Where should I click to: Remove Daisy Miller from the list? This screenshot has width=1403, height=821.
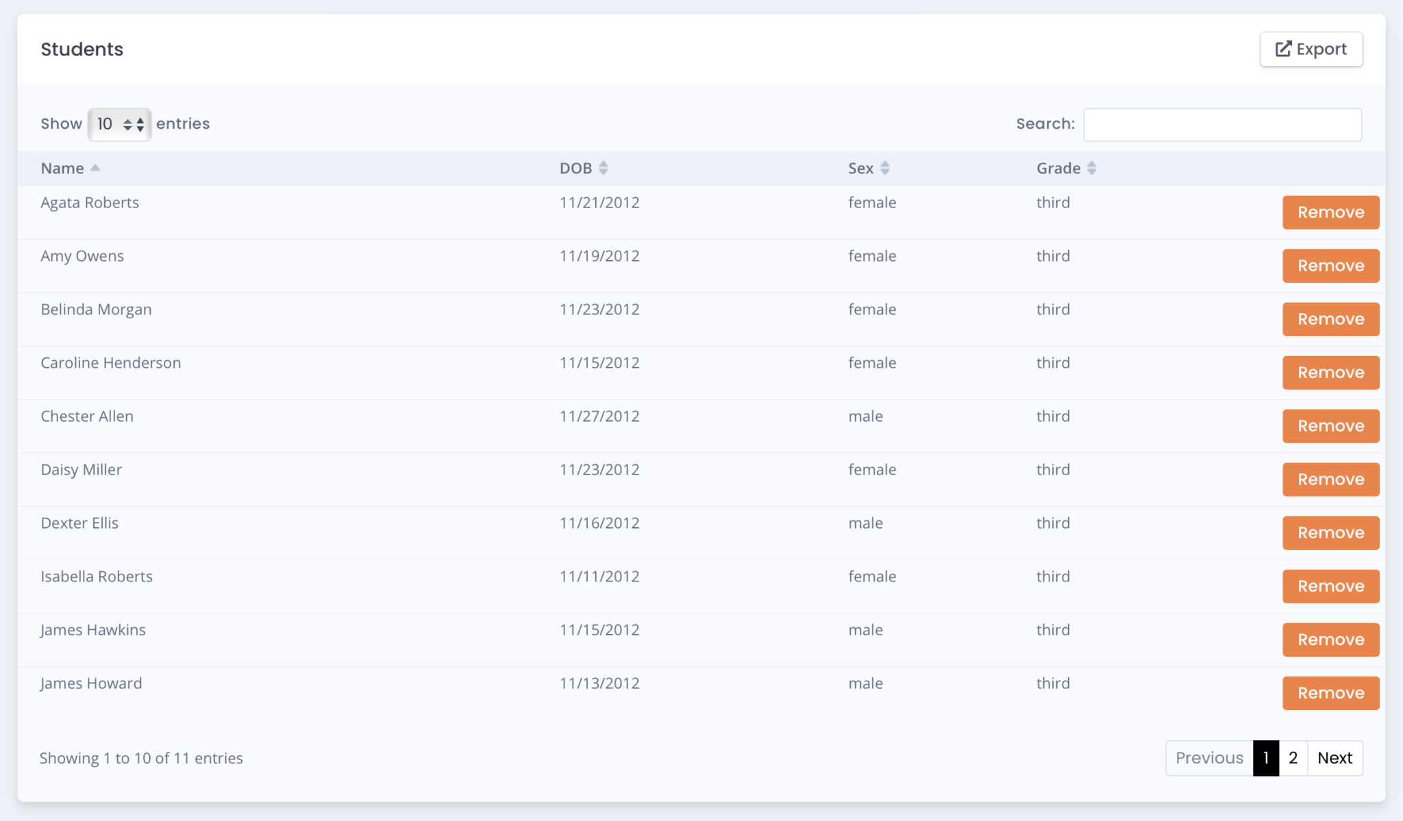pyautogui.click(x=1330, y=479)
